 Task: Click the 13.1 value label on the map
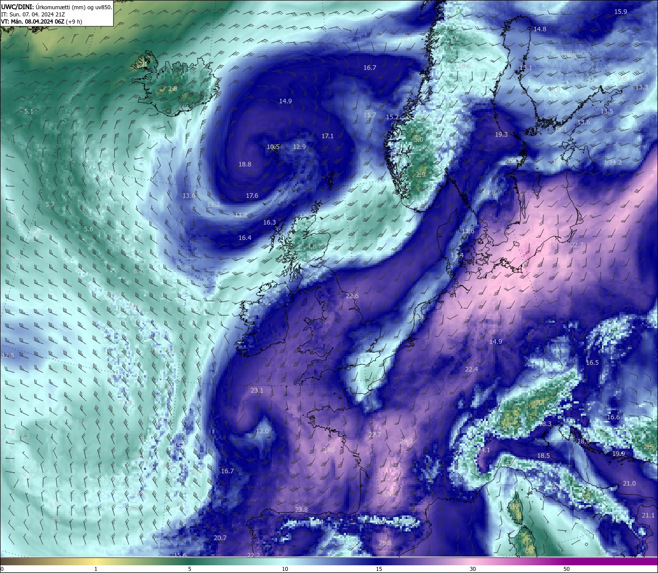[525, 68]
